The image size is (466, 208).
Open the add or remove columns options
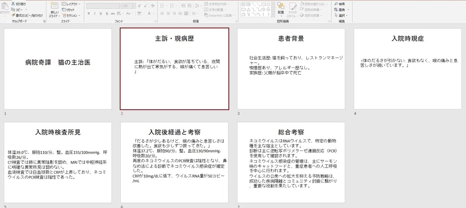(195, 13)
